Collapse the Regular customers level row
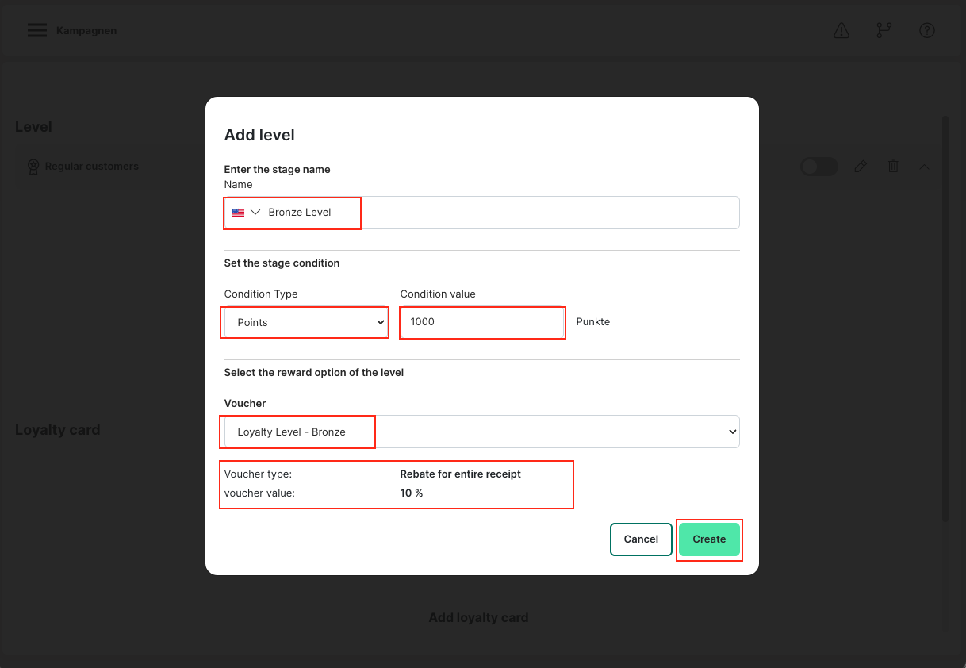Screen dimensions: 966x668 tap(925, 167)
